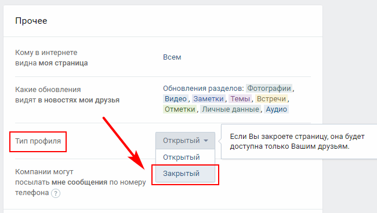Click the question mark help icon
The width and height of the screenshot is (377, 213).
coord(56,193)
